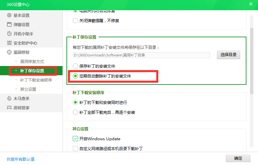Click the window icon beside 弹窗设置
The width and height of the screenshot is (258, 165).
tap(9, 24)
